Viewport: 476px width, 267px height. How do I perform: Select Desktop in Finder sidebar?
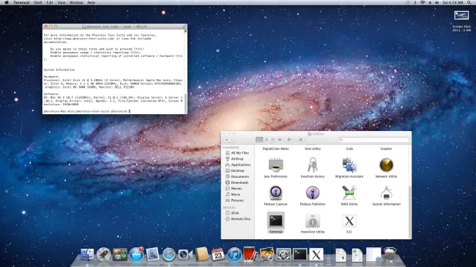click(235, 170)
